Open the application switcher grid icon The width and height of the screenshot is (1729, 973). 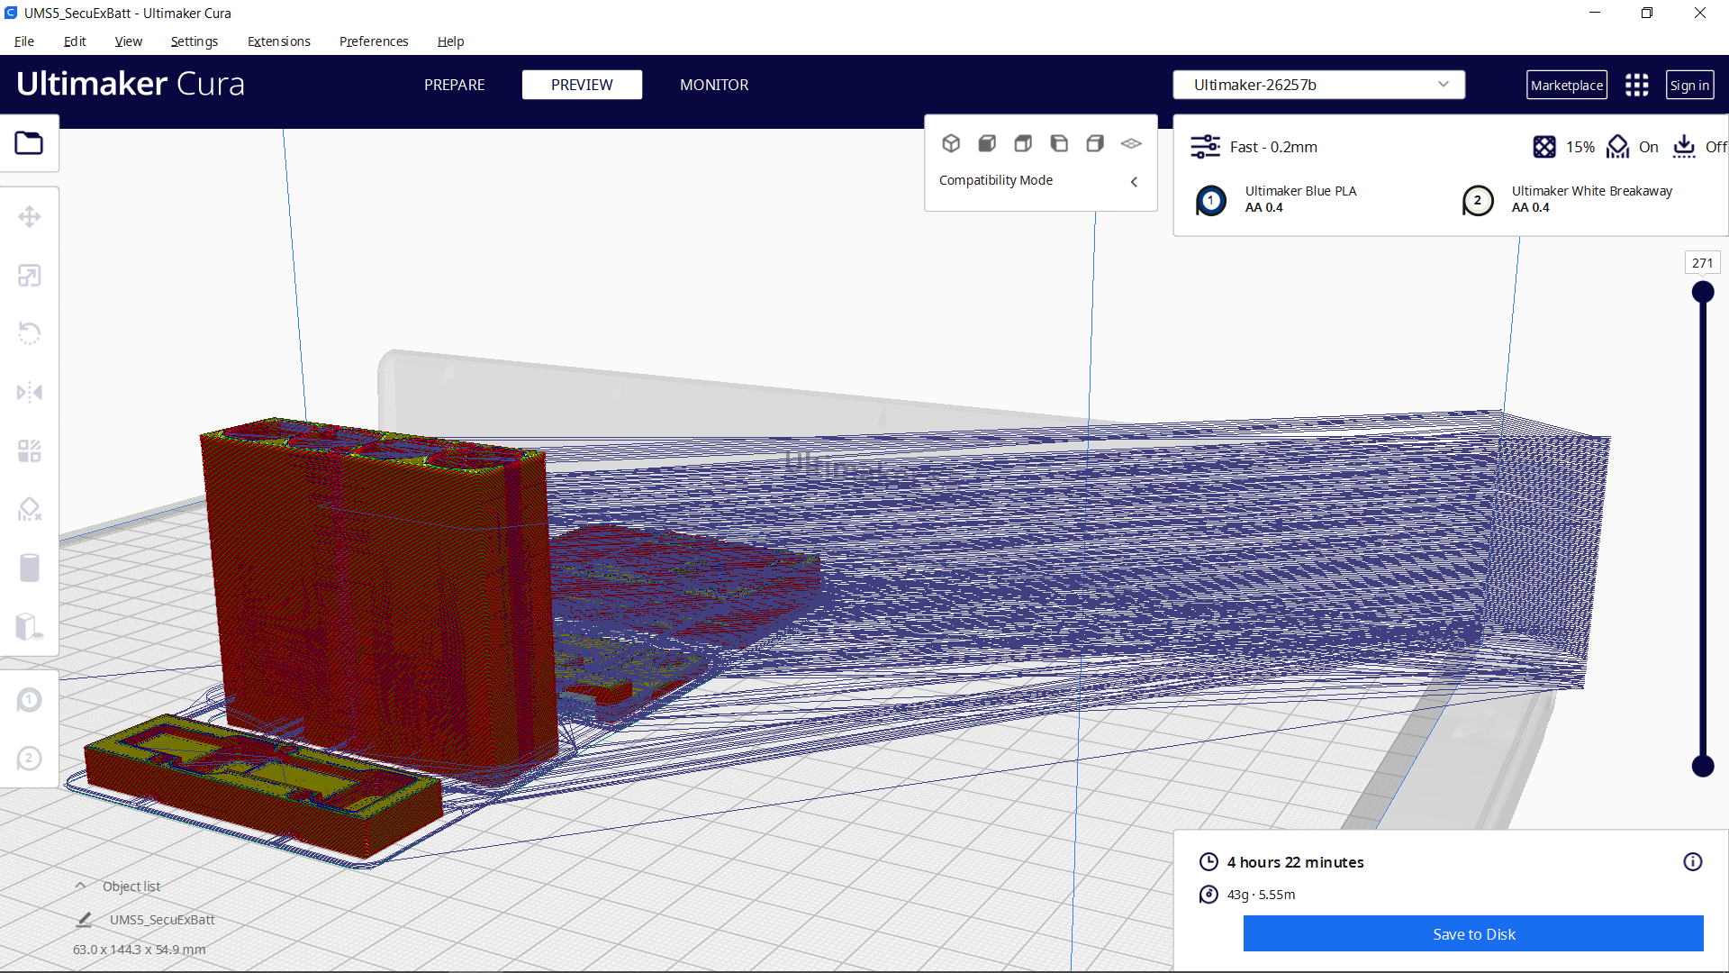1636,85
